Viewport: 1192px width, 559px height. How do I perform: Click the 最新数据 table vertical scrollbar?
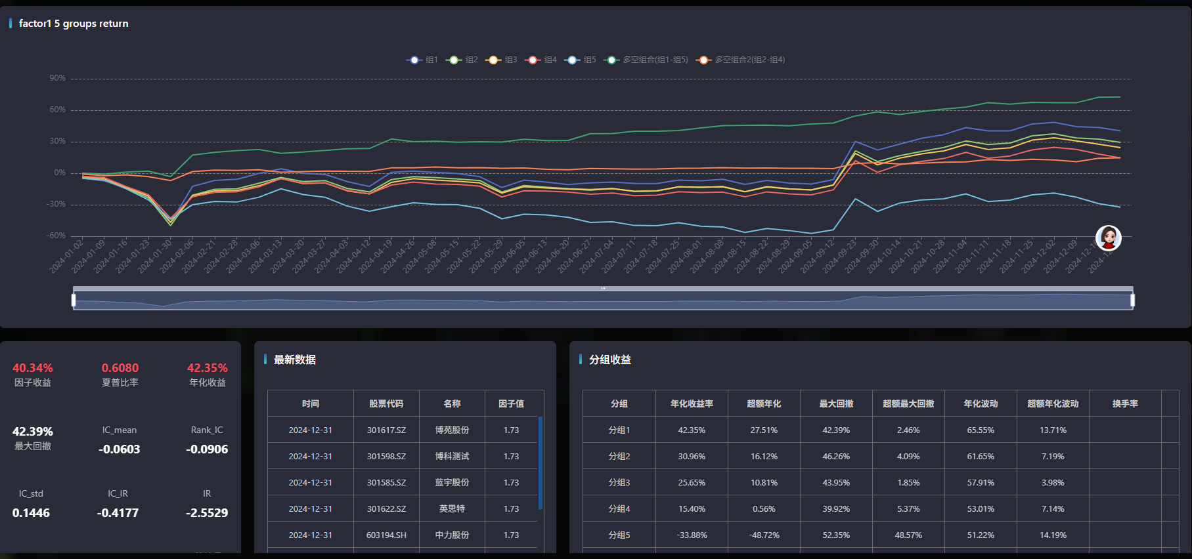coord(540,463)
